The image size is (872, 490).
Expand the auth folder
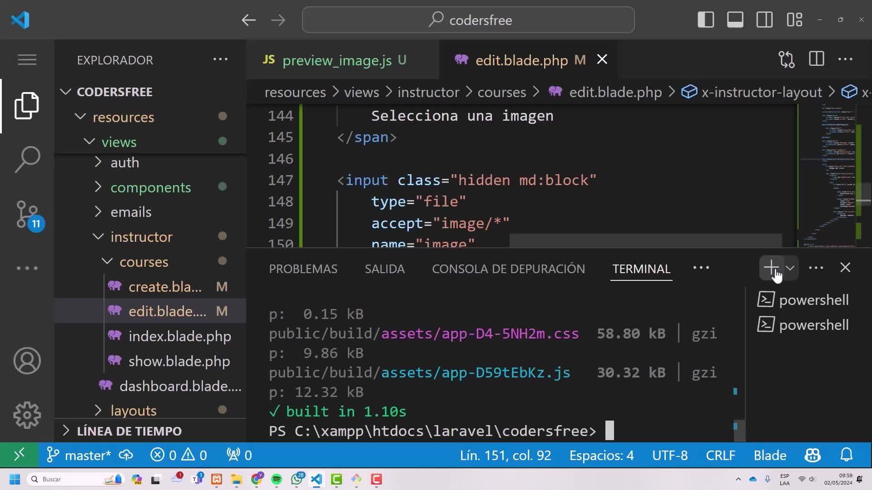[124, 162]
